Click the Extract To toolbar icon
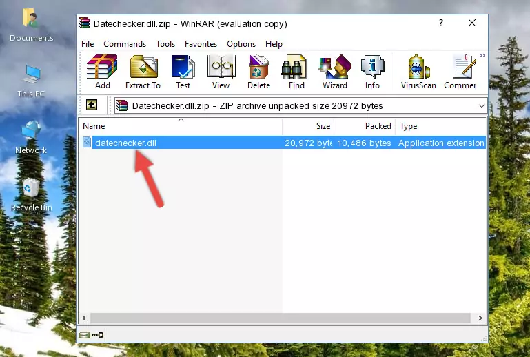This screenshot has height=357, width=530. 143,72
